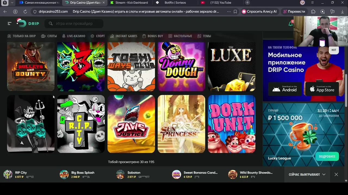
Task: Open the R.I.P. City game thumbnail
Action: pos(81,124)
